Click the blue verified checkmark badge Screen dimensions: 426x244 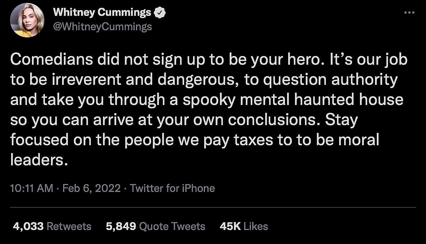[159, 13]
